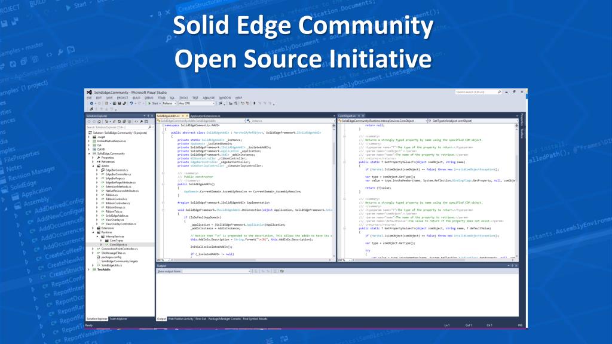The width and height of the screenshot is (612, 344).
Task: Open the Package Manager Console tab
Action: (225, 319)
